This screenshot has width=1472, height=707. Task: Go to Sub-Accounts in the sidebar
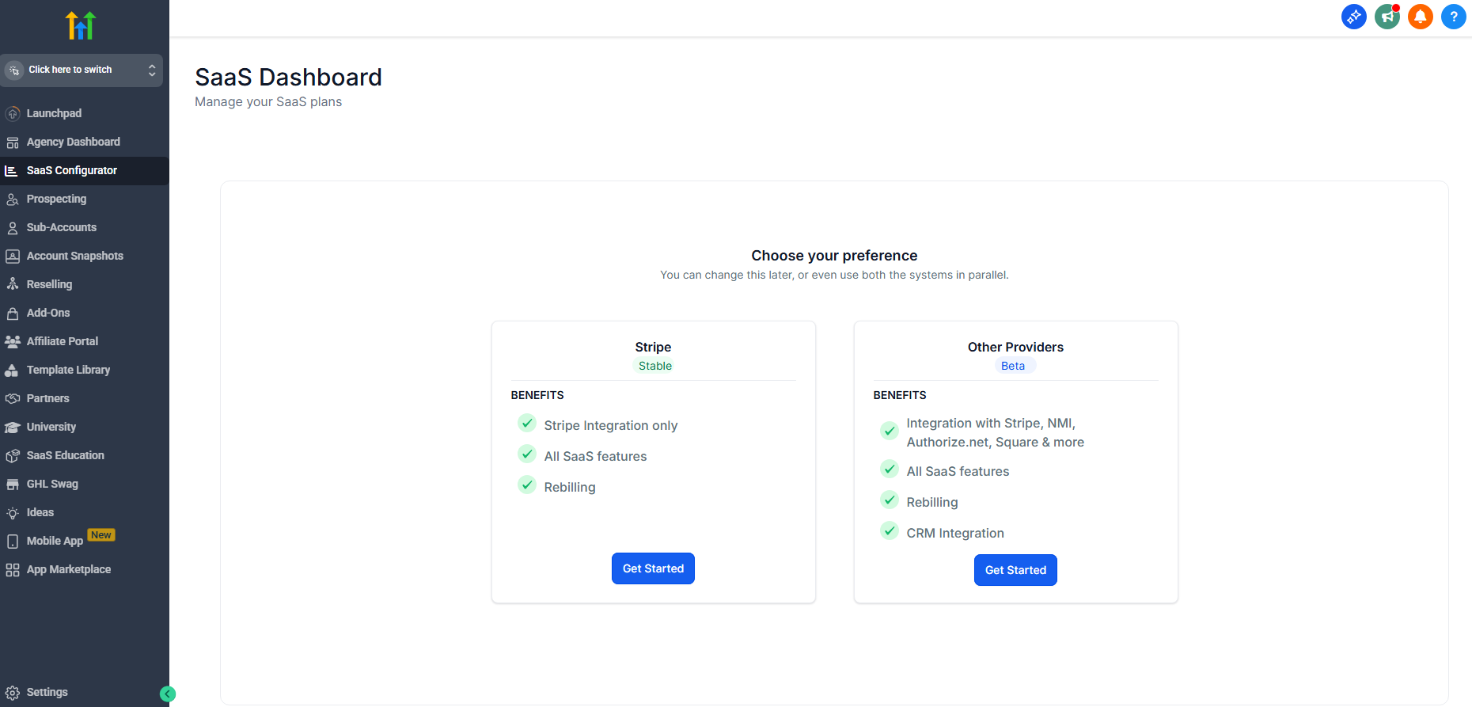pos(61,227)
